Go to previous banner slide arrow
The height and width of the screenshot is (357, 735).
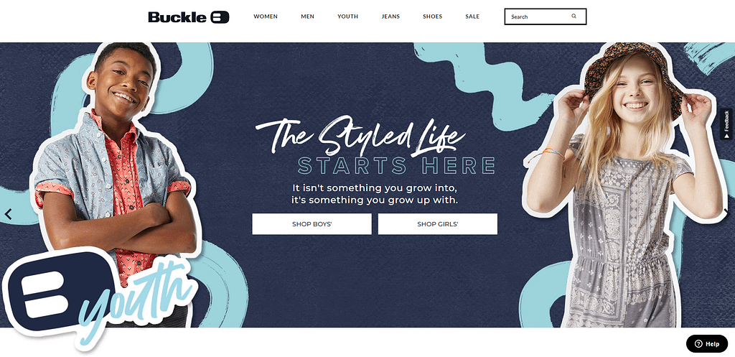click(8, 214)
